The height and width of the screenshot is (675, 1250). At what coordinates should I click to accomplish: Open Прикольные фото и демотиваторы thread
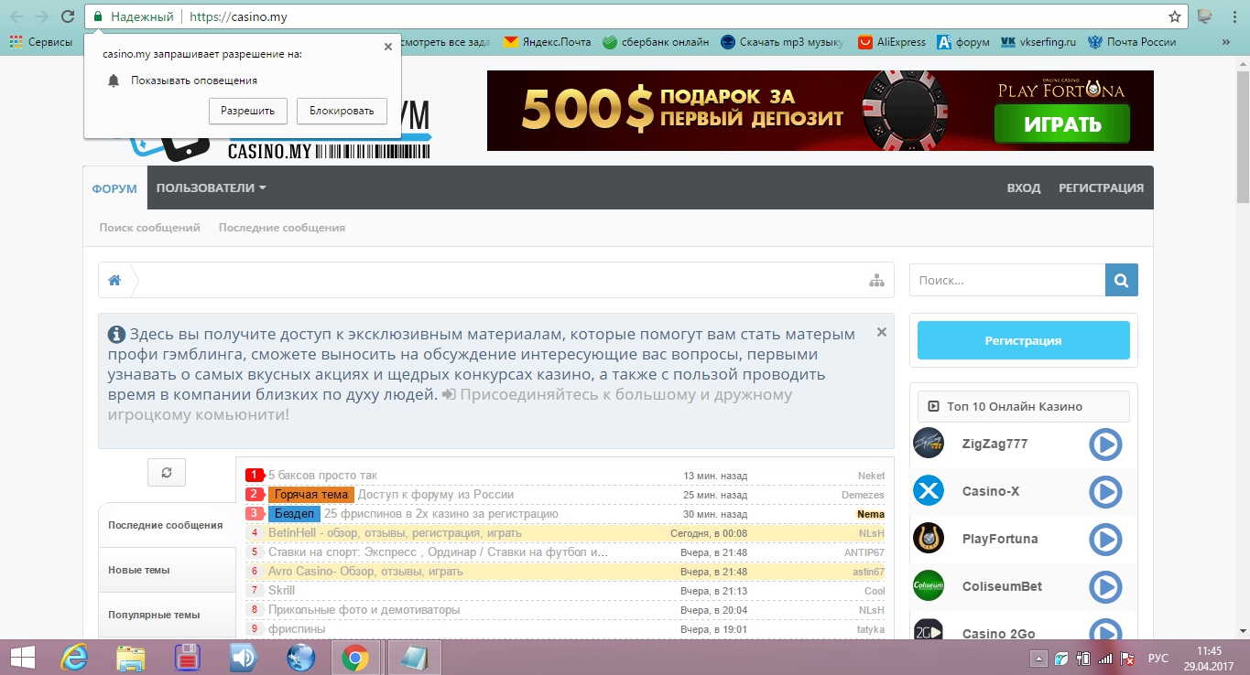tap(364, 610)
